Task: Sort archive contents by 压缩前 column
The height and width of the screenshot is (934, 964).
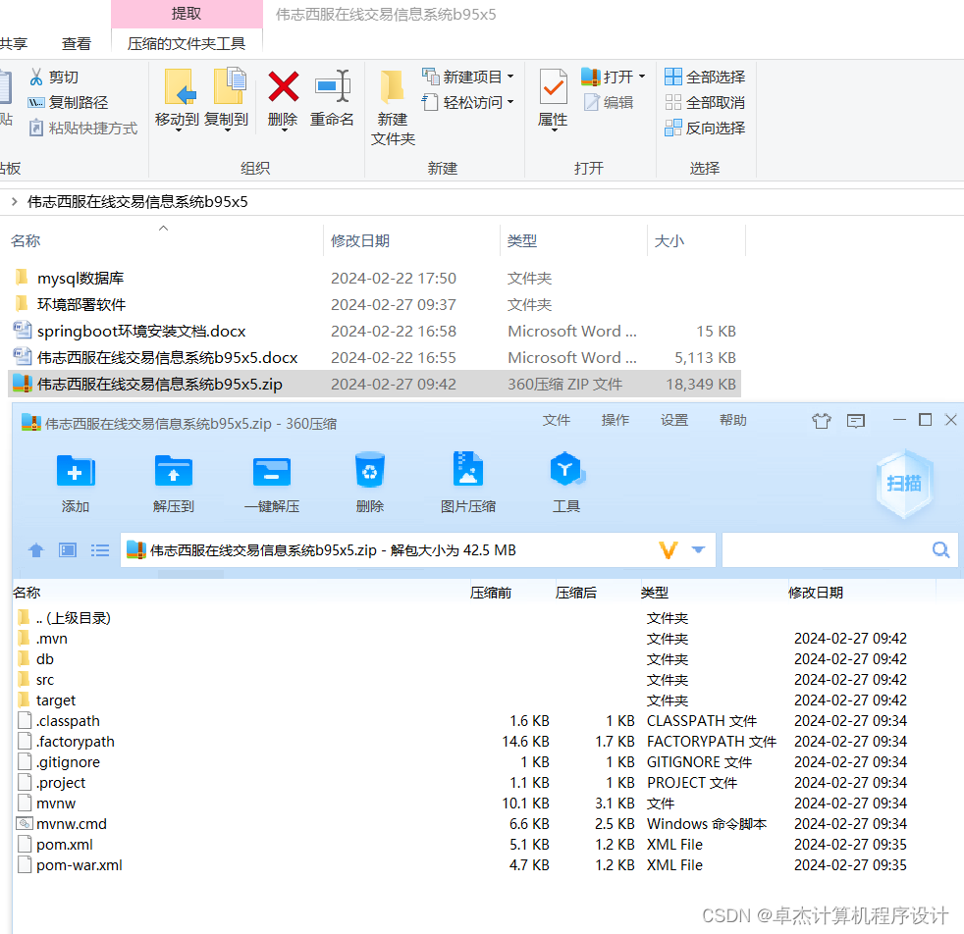Action: click(x=491, y=593)
